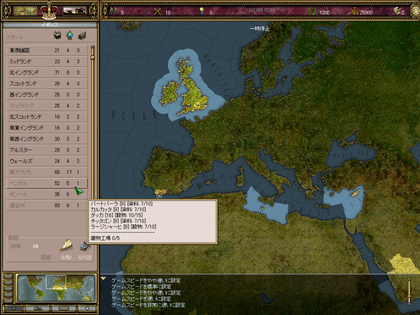Click the 一時停止 pause indicator text
The width and height of the screenshot is (420, 315).
pyautogui.click(x=259, y=28)
